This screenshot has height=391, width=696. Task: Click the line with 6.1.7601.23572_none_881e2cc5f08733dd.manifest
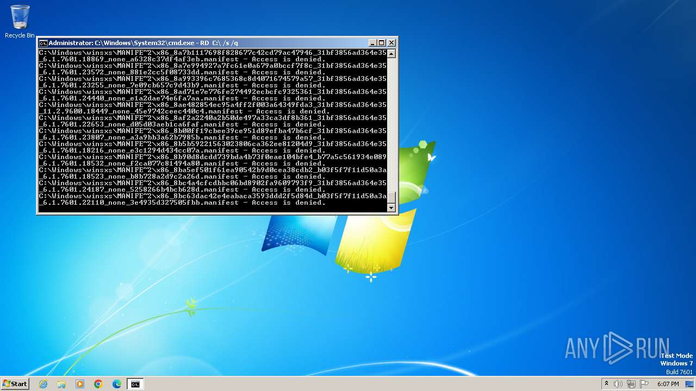coord(182,72)
